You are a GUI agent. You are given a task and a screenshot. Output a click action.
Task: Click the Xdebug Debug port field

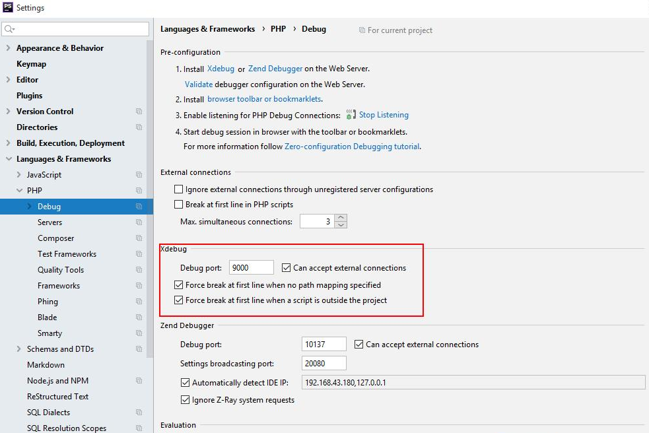click(x=252, y=267)
